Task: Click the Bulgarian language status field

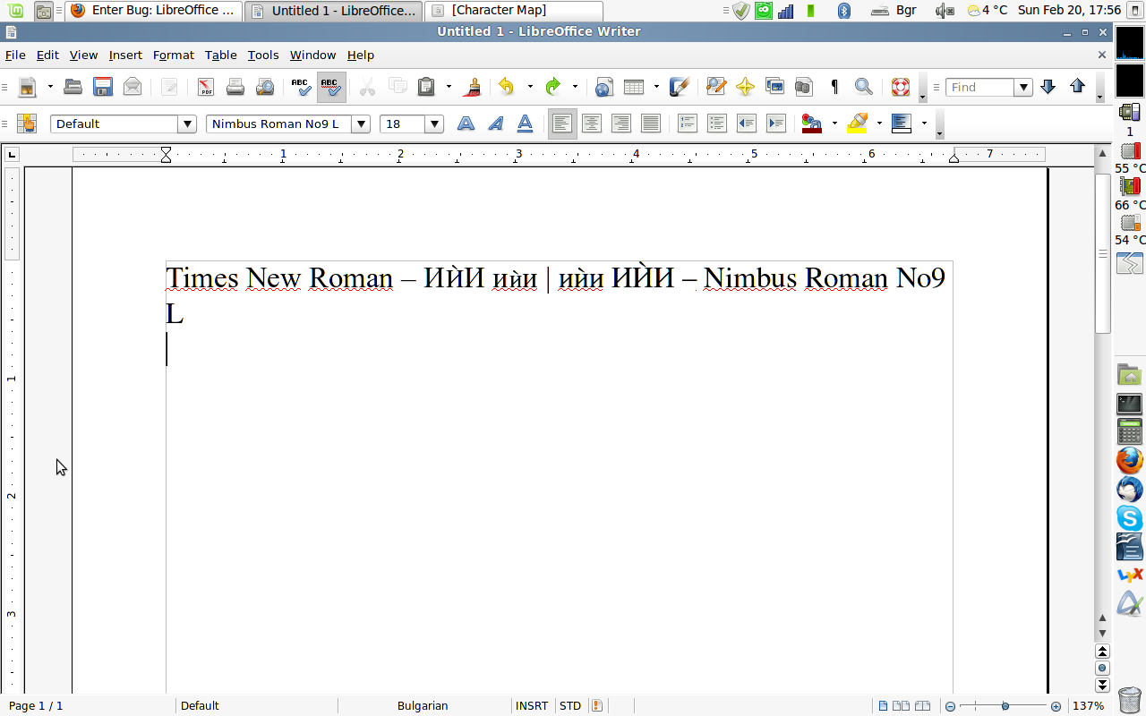Action: click(423, 706)
